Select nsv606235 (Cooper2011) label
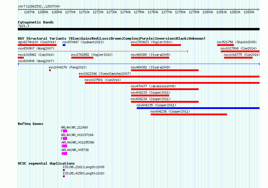Screen dimensions: 268x188 point(156,105)
